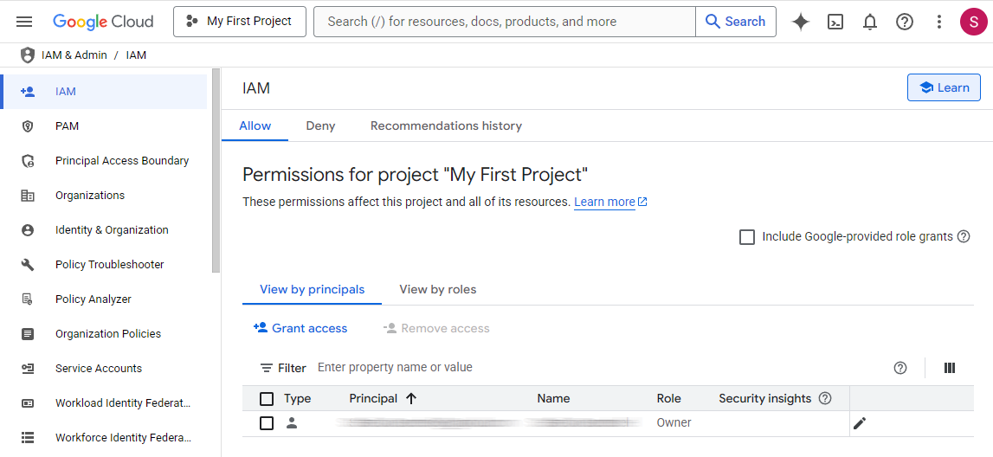The width and height of the screenshot is (993, 457).
Task: Click the Learn button
Action: pyautogui.click(x=944, y=87)
